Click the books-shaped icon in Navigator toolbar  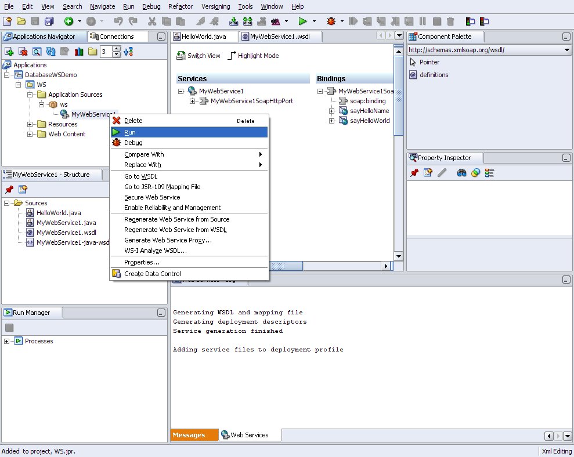79,52
